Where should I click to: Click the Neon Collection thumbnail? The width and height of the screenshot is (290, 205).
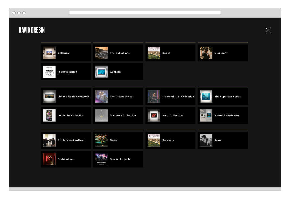pyautogui.click(x=154, y=115)
